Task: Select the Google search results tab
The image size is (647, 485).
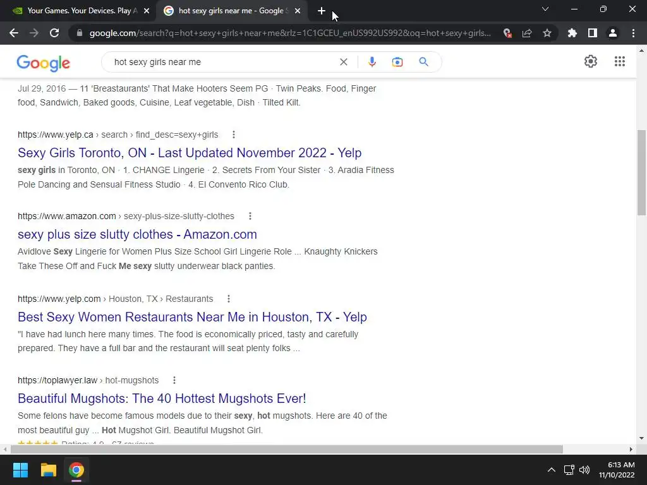Action: pyautogui.click(x=232, y=11)
